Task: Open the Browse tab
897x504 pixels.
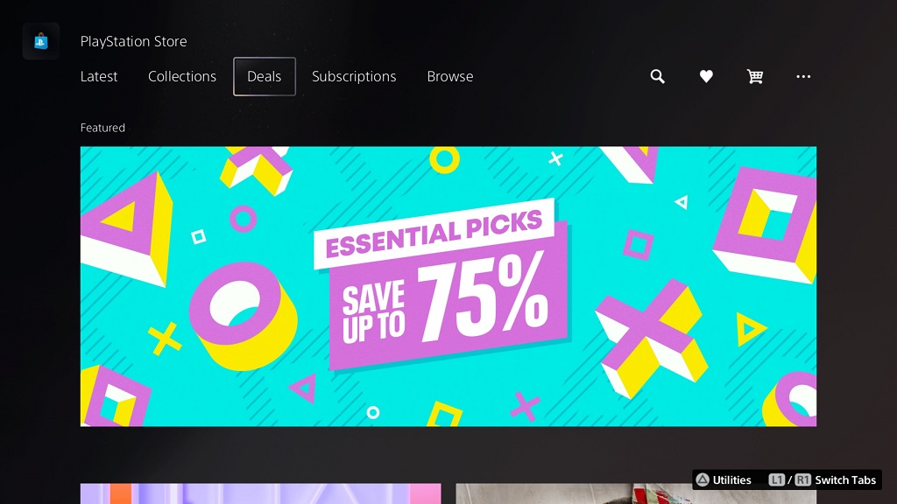Action: click(450, 77)
